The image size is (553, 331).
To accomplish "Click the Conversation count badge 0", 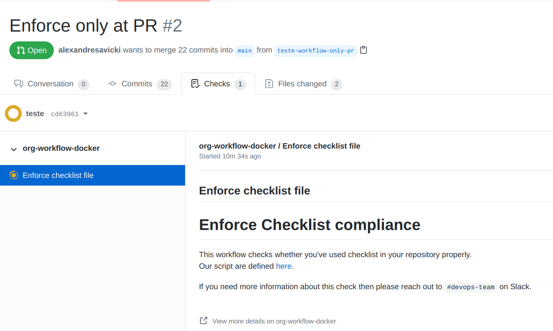I will click(83, 84).
